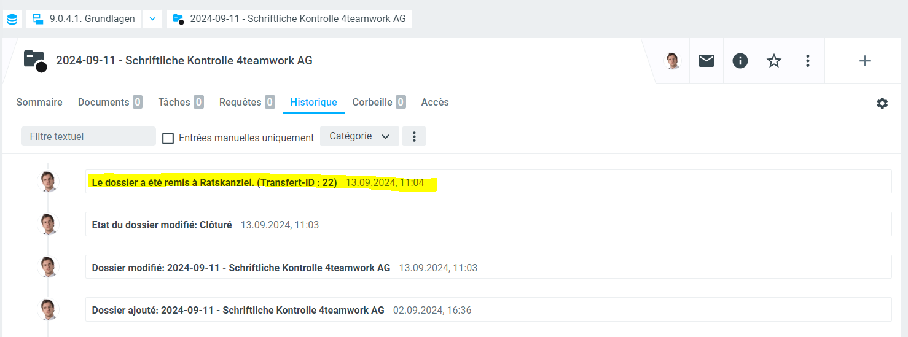The image size is (908, 337).
Task: Click the database stack icon in breadcrumb
Action: pyautogui.click(x=12, y=19)
